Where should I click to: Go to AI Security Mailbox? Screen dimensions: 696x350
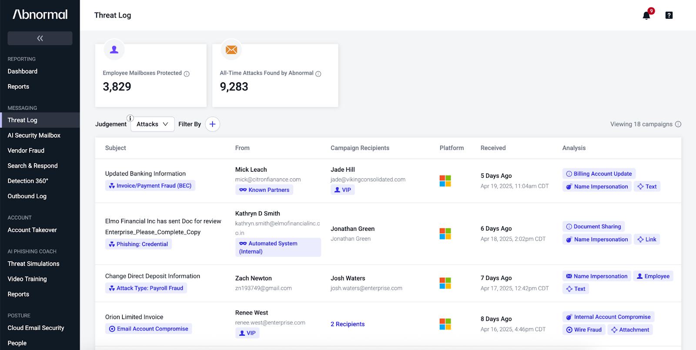[x=34, y=135]
